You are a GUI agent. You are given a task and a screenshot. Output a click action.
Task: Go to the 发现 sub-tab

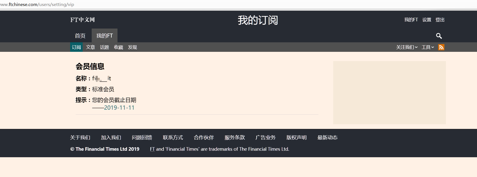coord(133,47)
